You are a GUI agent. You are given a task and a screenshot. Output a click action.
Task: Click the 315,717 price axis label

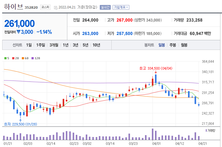208,82
